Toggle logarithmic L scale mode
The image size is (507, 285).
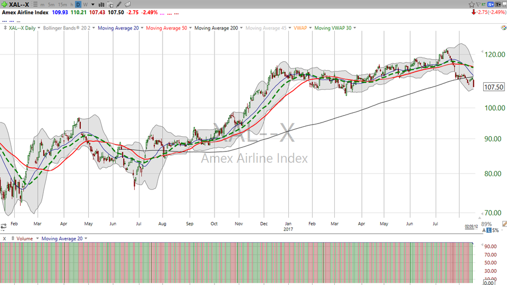click(x=489, y=231)
